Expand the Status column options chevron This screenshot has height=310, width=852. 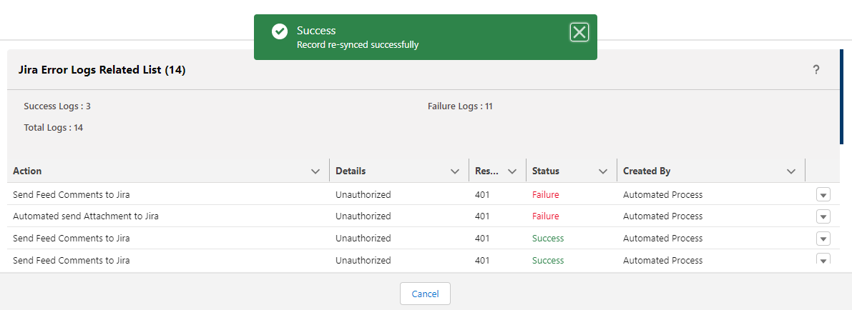point(602,171)
